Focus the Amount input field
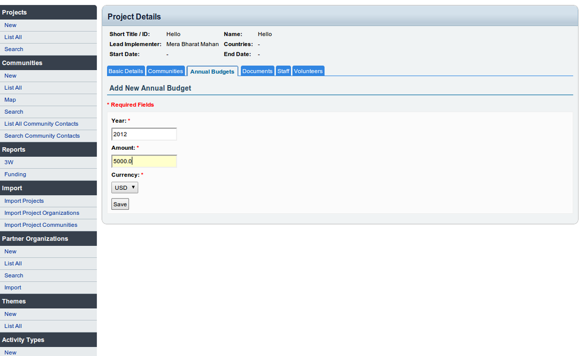Screen dimensions: 580x356 144,162
